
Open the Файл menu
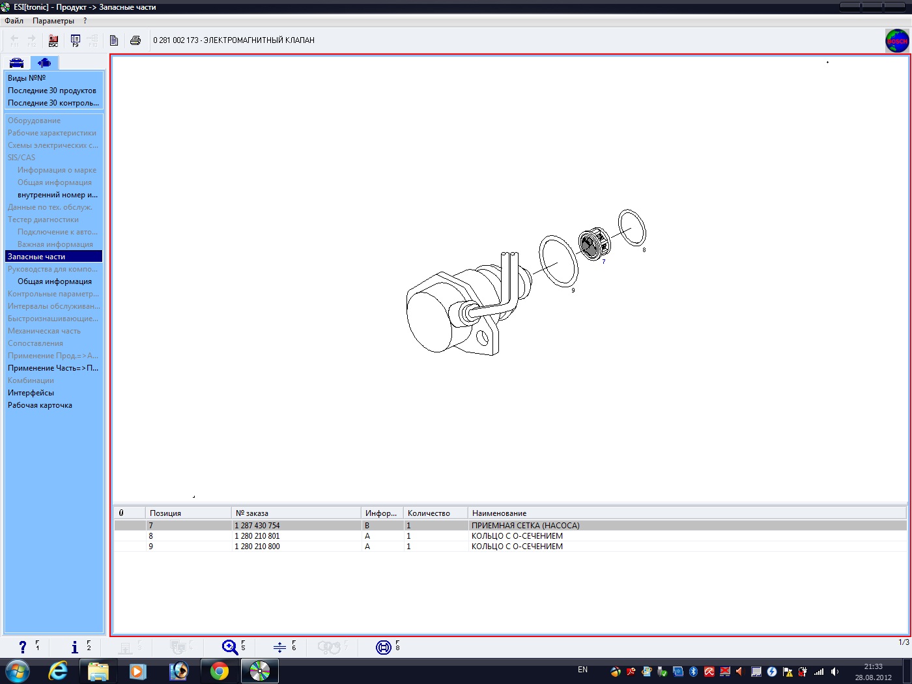(x=14, y=21)
